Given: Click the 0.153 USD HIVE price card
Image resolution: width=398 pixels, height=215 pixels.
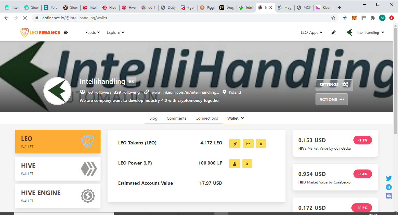Looking at the screenshot, I should 335,143.
